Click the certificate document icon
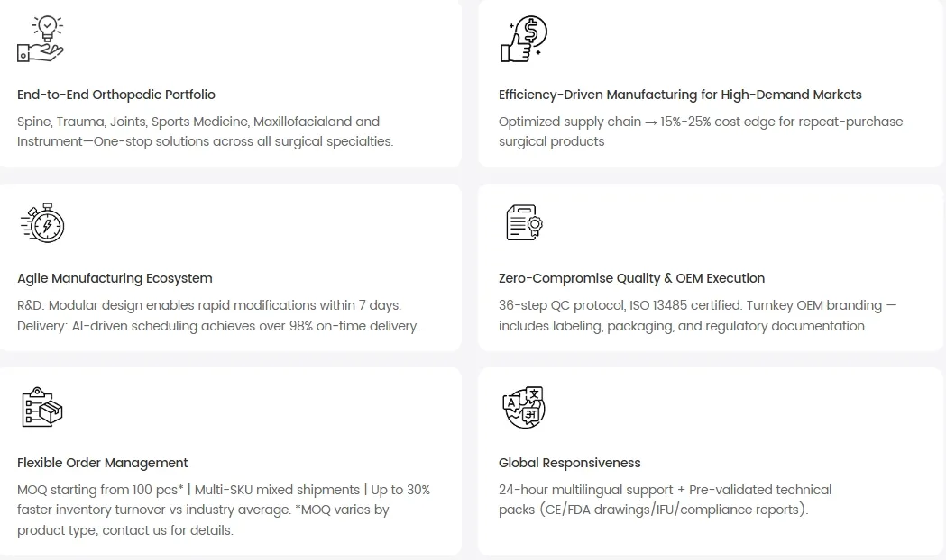 pos(523,222)
